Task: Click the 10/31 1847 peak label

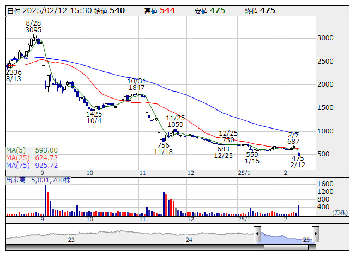Action: [x=136, y=84]
